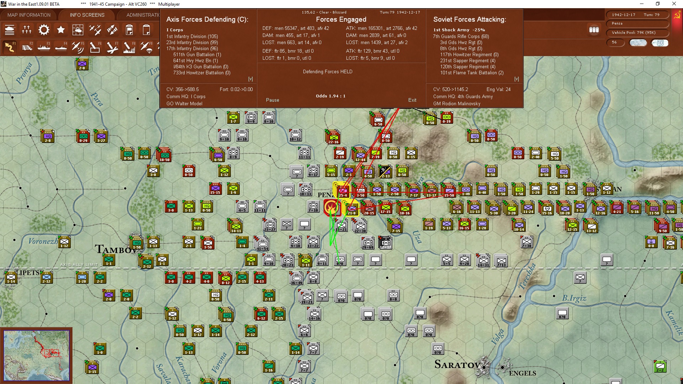Open the losses screen with crosses icon
This screenshot has height=384, width=683.
[x=27, y=30]
